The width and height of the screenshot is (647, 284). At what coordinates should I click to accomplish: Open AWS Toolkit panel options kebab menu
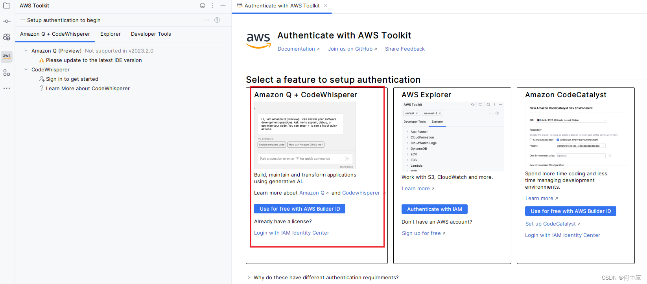pos(213,5)
